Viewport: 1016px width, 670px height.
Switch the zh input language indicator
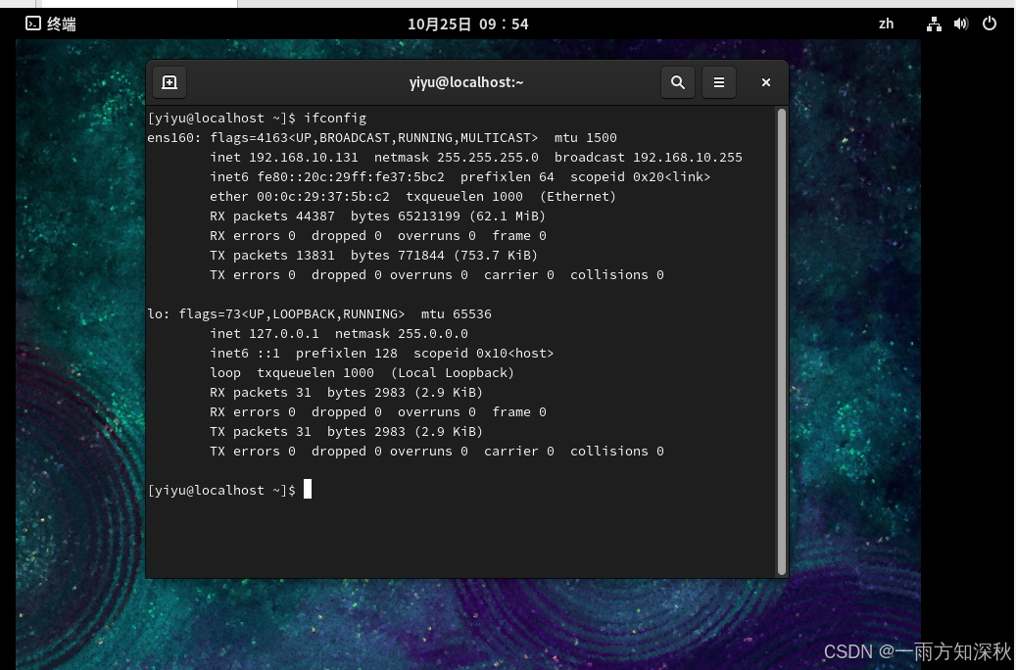point(886,24)
